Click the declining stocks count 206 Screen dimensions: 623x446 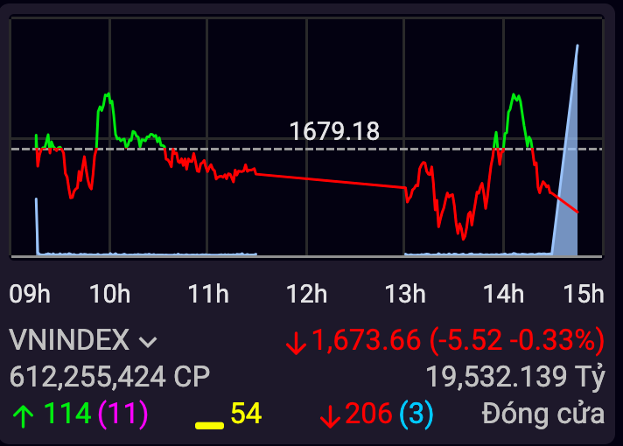[367, 414]
